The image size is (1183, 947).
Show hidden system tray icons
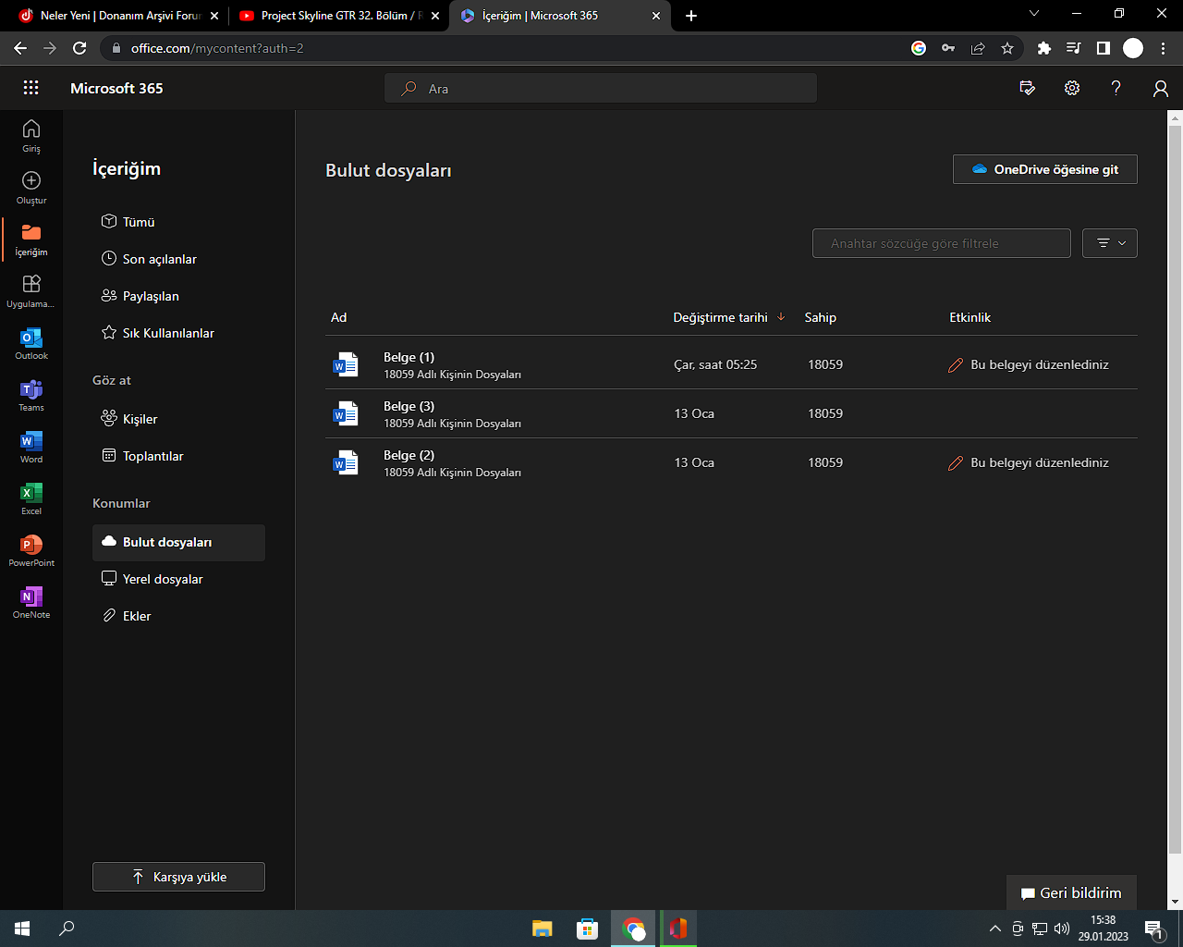(994, 929)
